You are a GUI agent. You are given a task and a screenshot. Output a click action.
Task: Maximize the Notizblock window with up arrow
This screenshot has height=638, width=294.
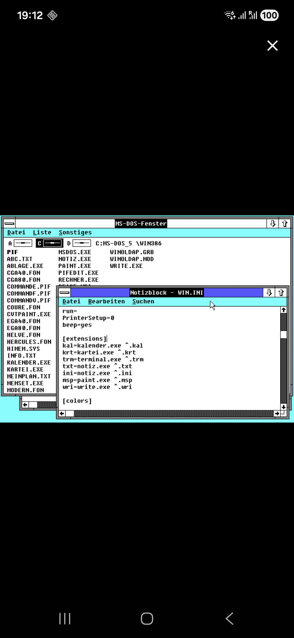tap(281, 293)
